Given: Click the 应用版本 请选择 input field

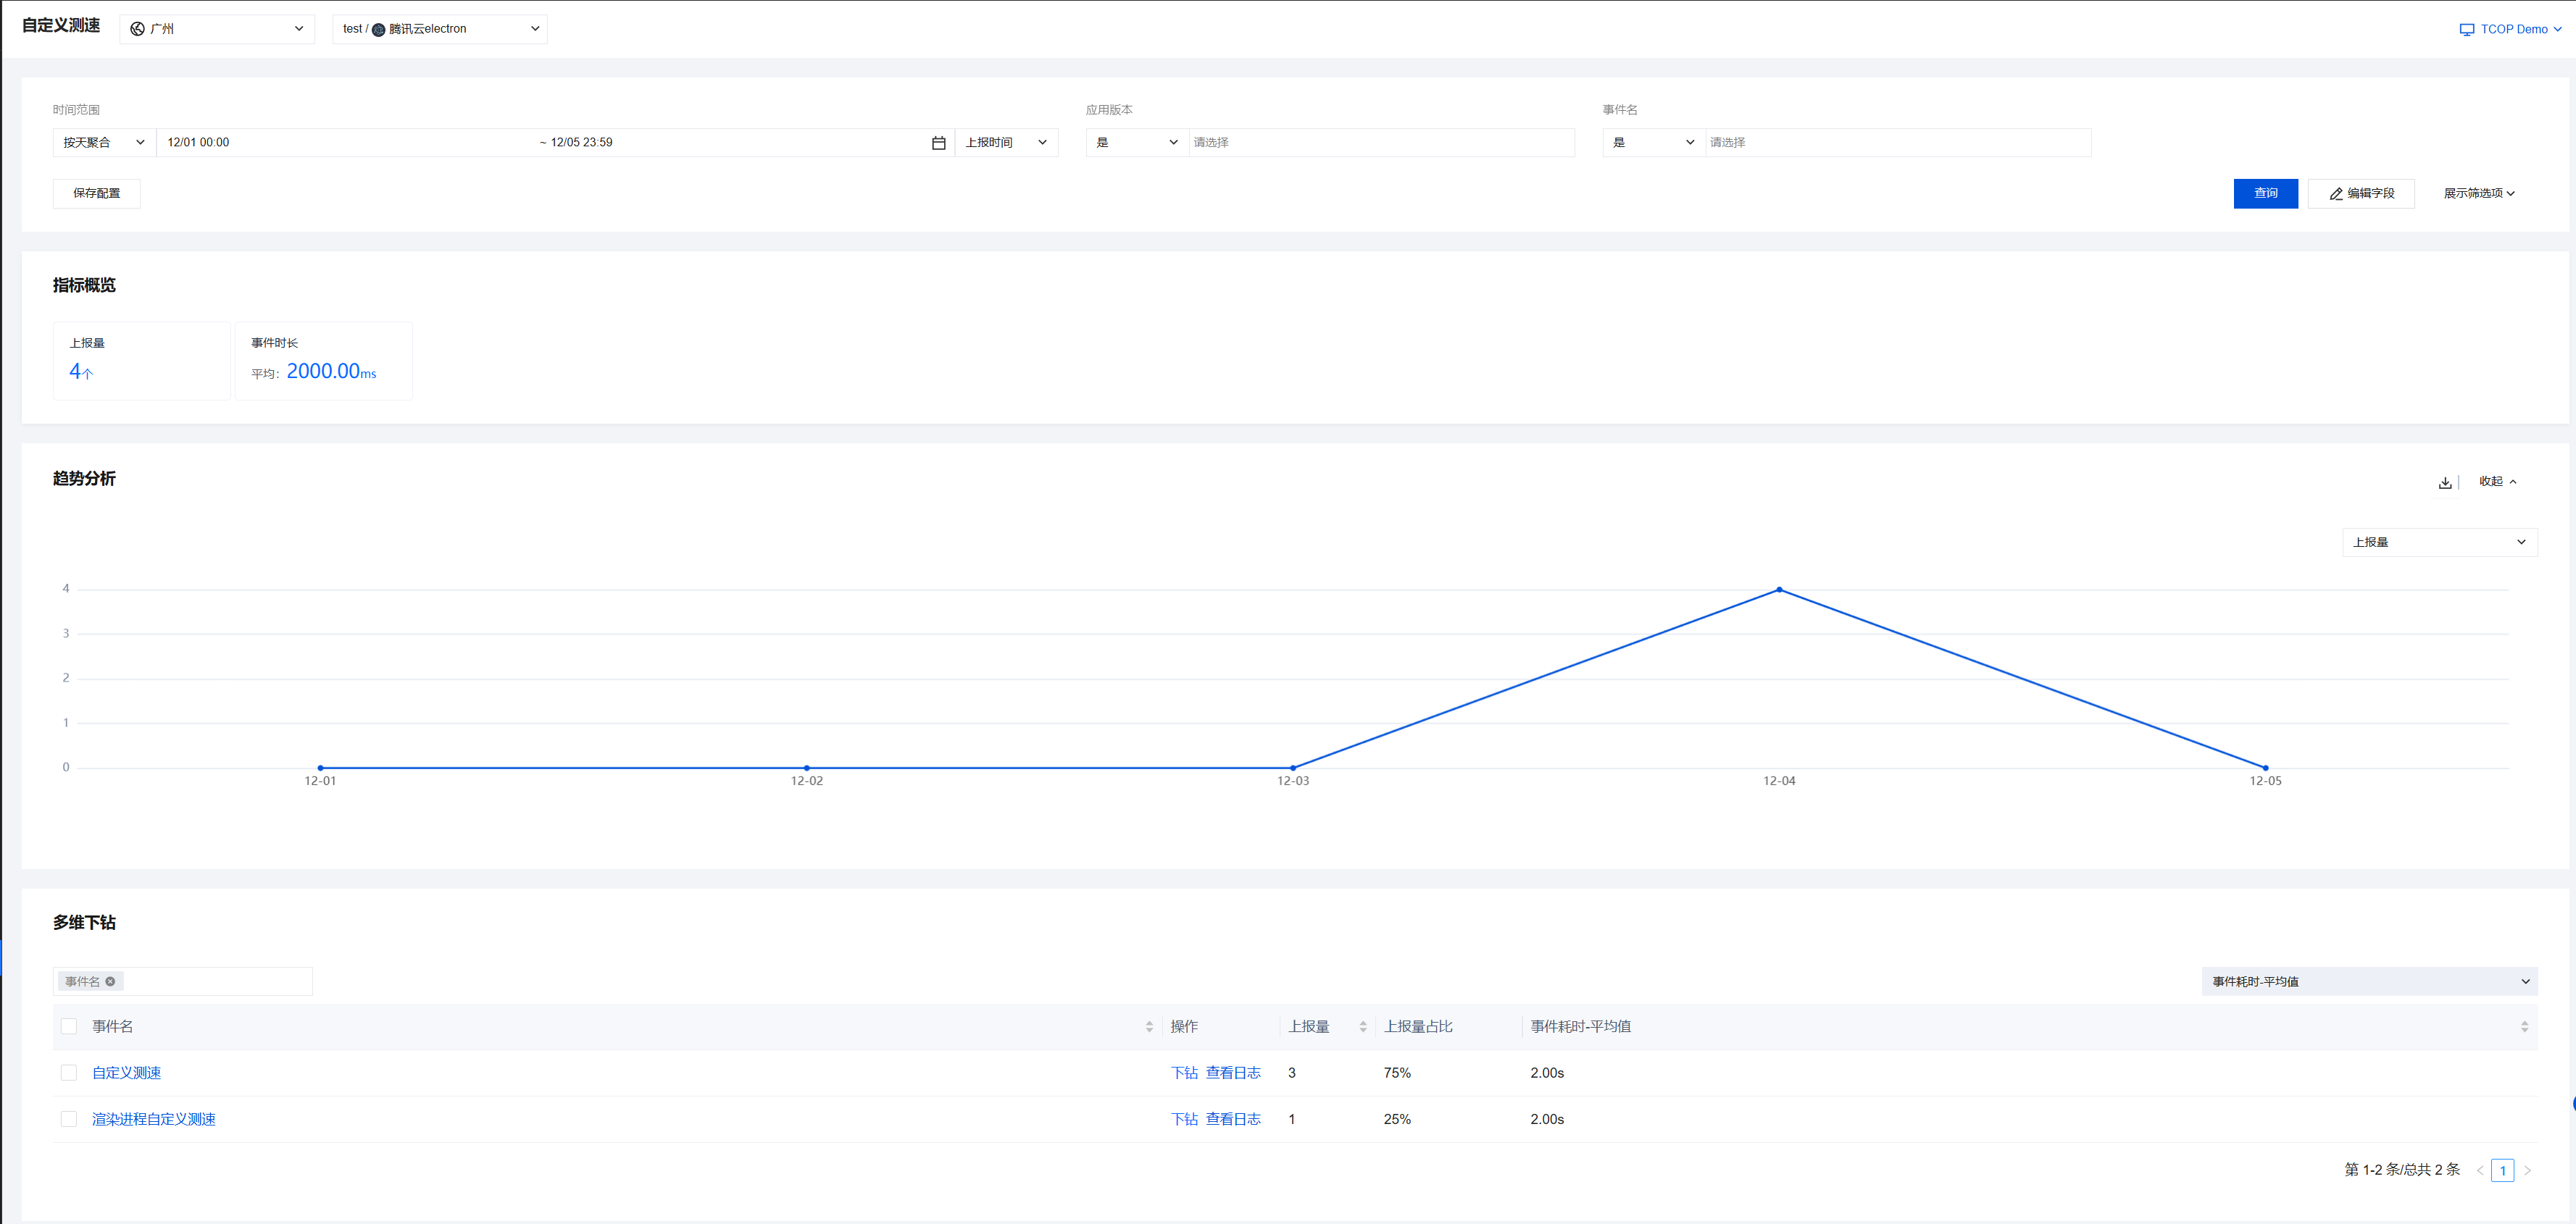Looking at the screenshot, I should point(1380,143).
